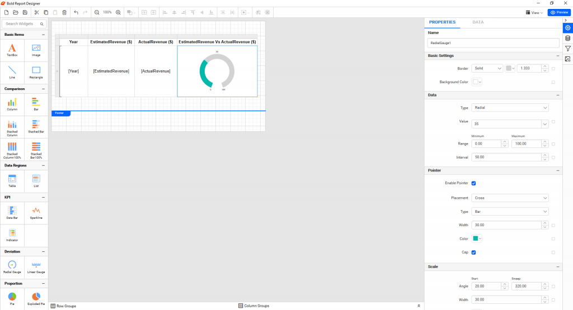Select the Stacked Bar widget

[36, 126]
